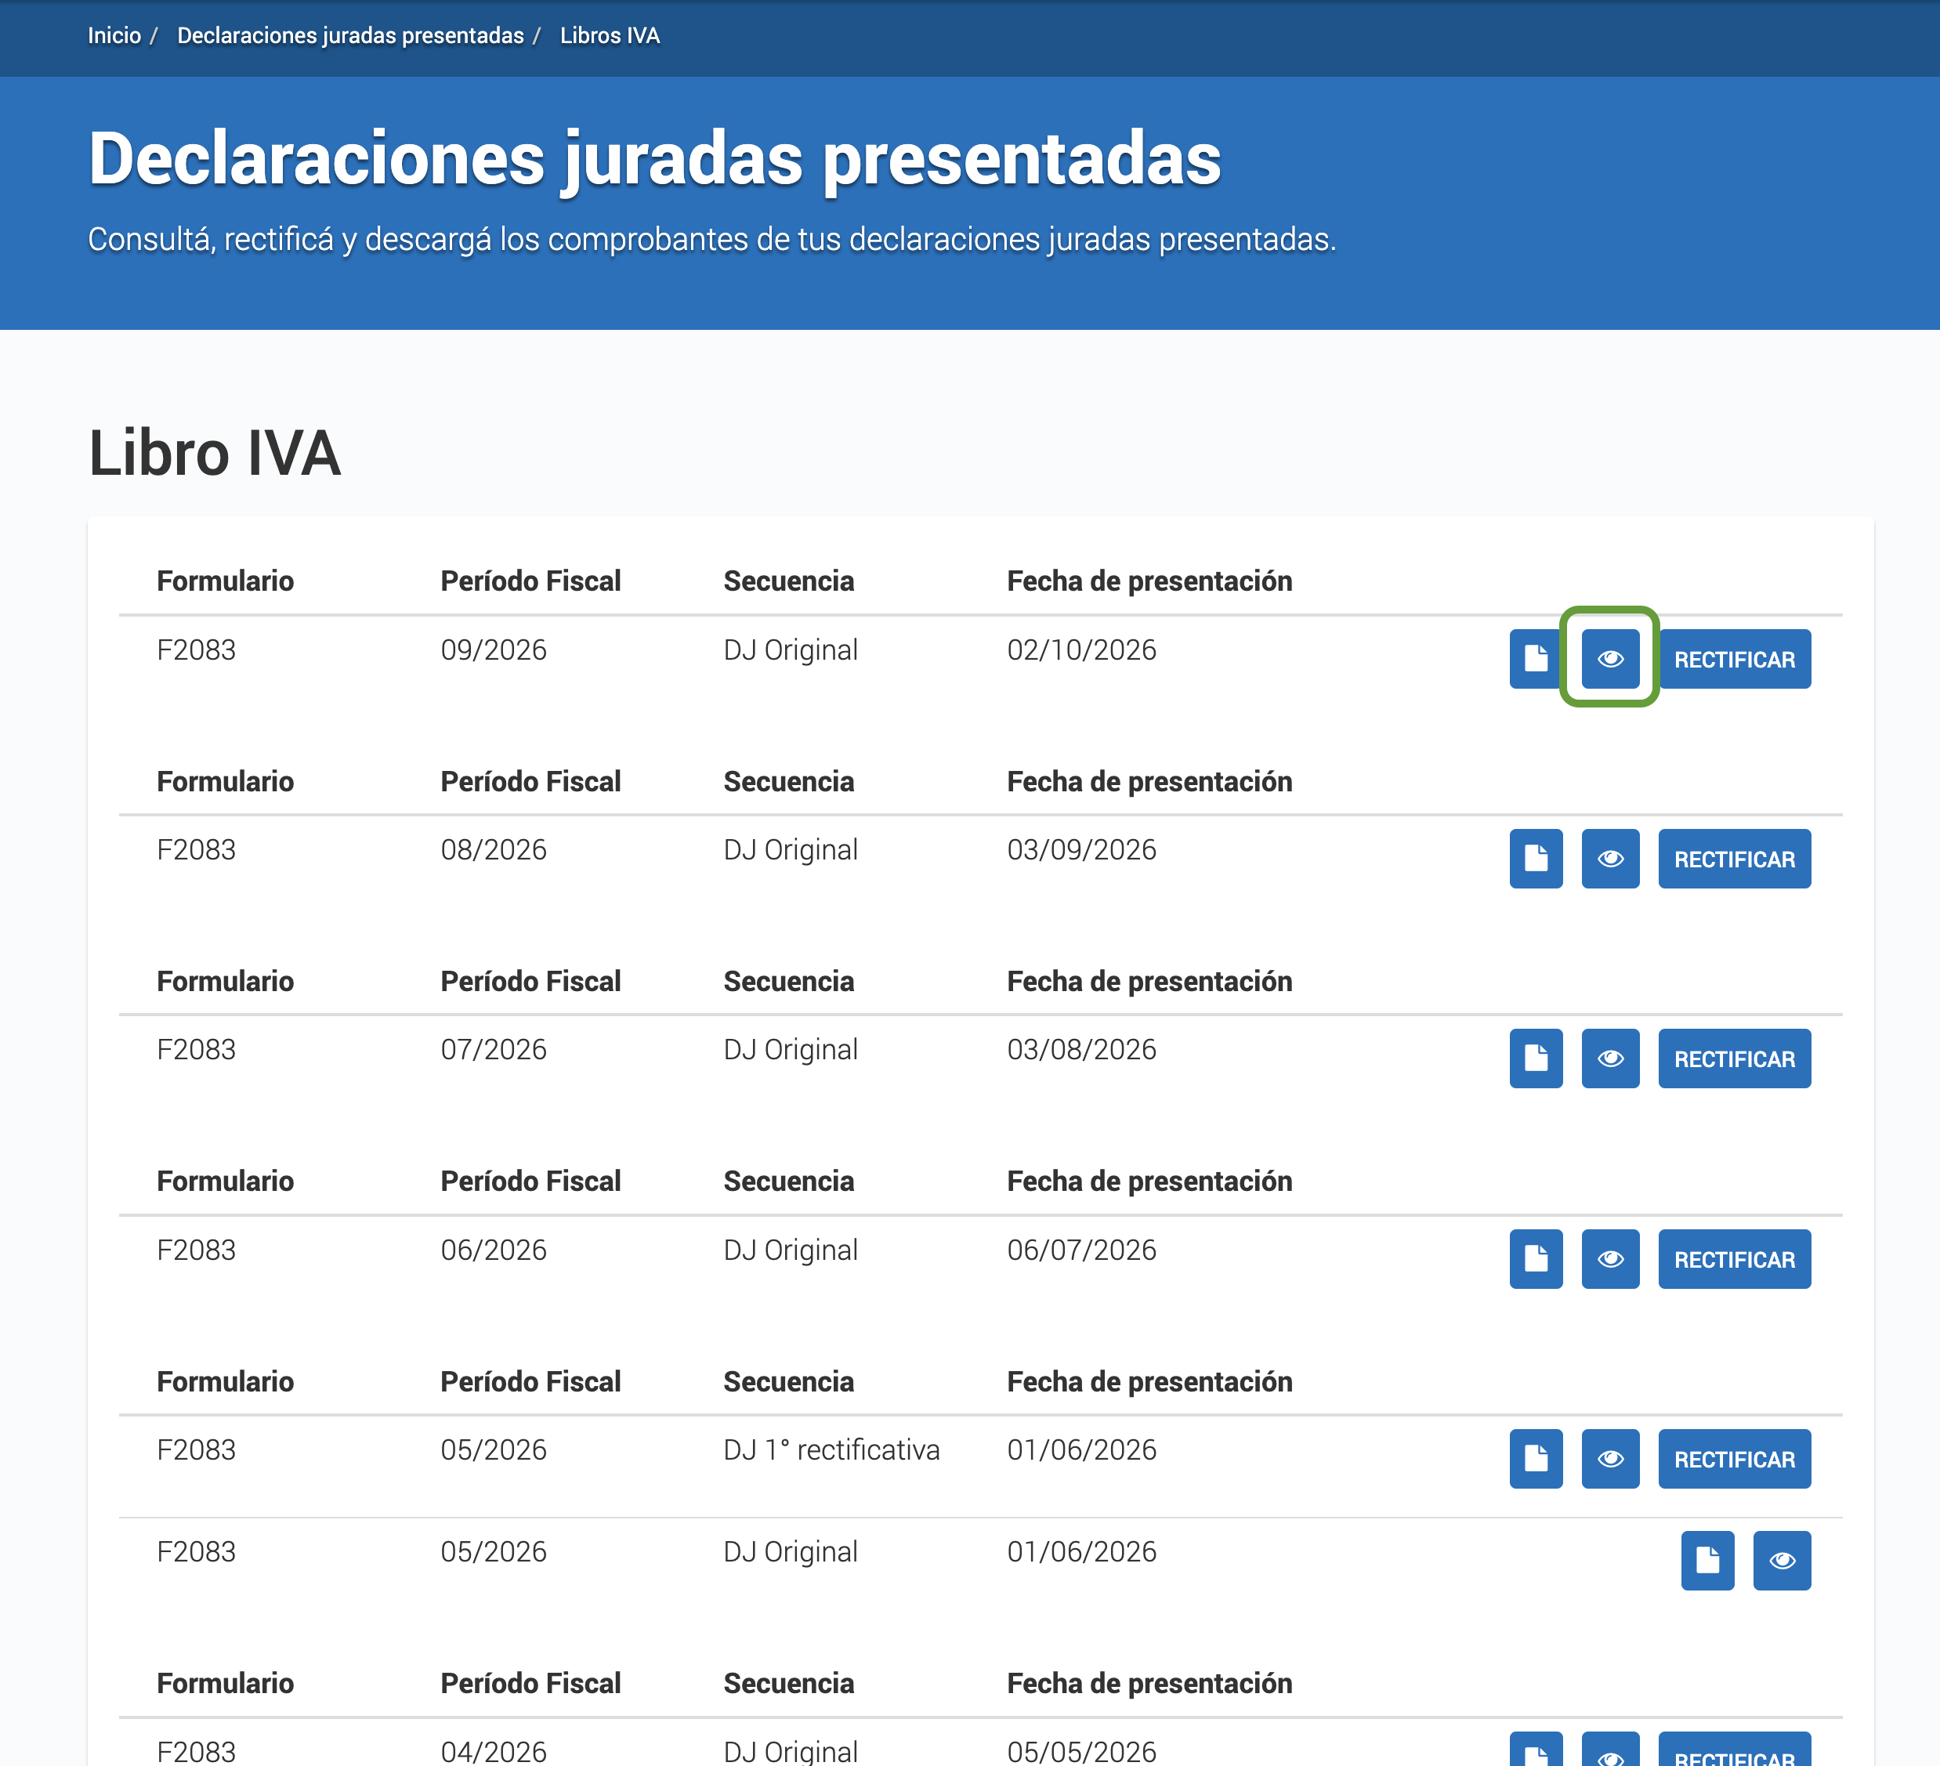The width and height of the screenshot is (1940, 1766).
Task: Select period text 09/2026
Action: [x=494, y=650]
